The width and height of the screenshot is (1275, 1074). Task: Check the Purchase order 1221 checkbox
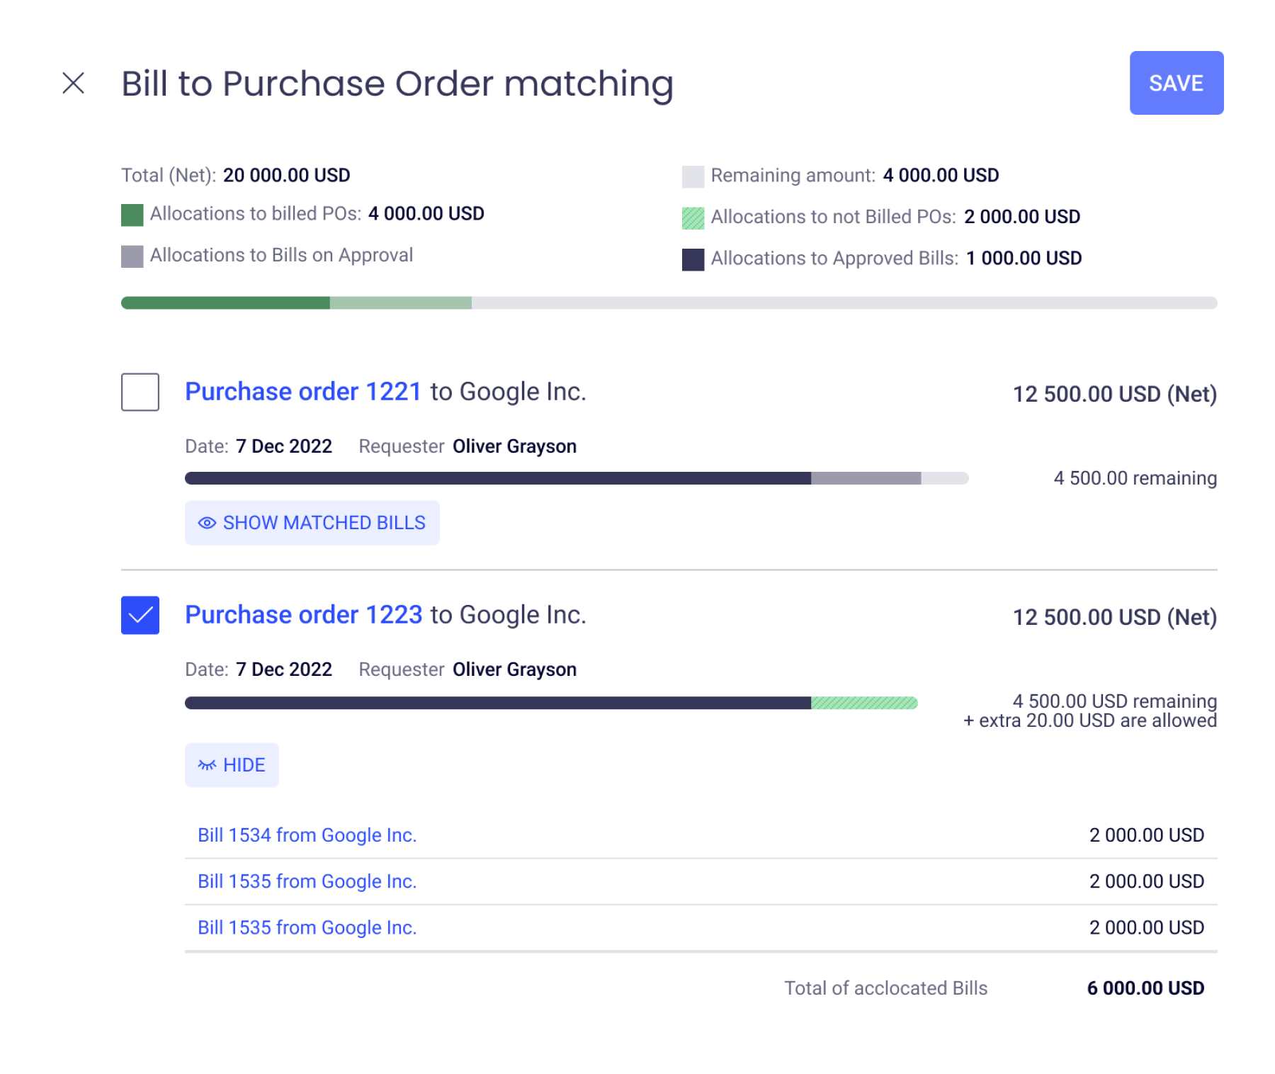pyautogui.click(x=140, y=392)
